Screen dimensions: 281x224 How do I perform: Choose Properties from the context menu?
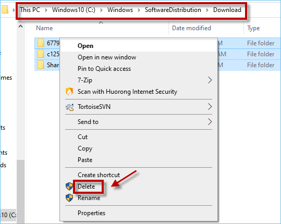click(x=91, y=213)
